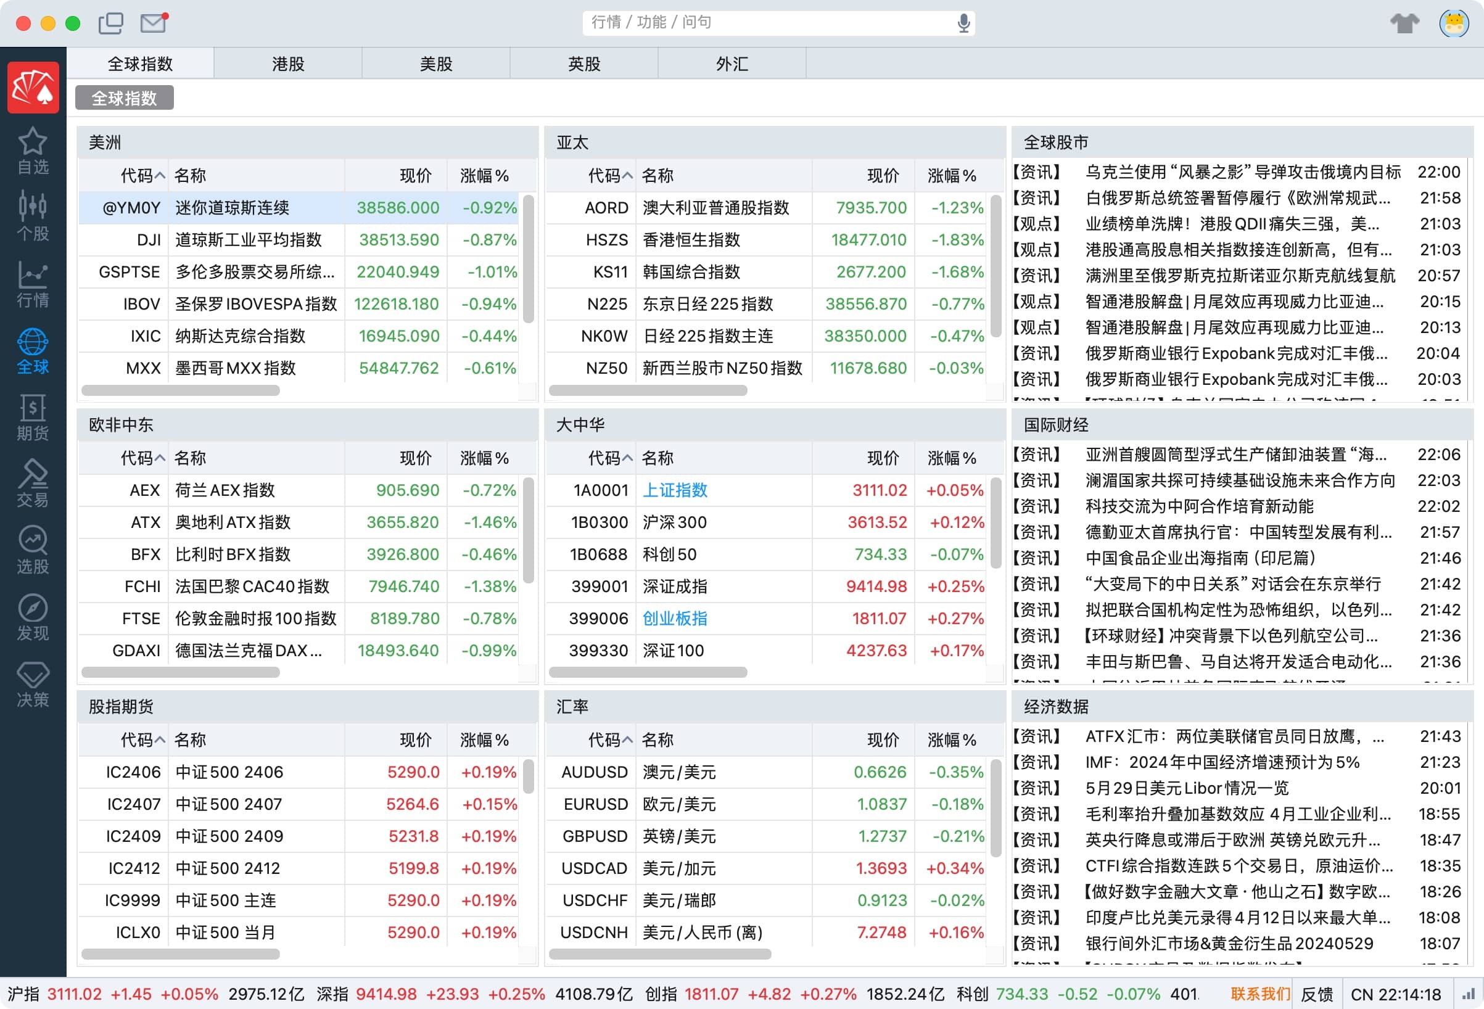Image resolution: width=1484 pixels, height=1009 pixels.
Task: Open the 交易 gavel icon in sidebar
Action: (x=33, y=484)
